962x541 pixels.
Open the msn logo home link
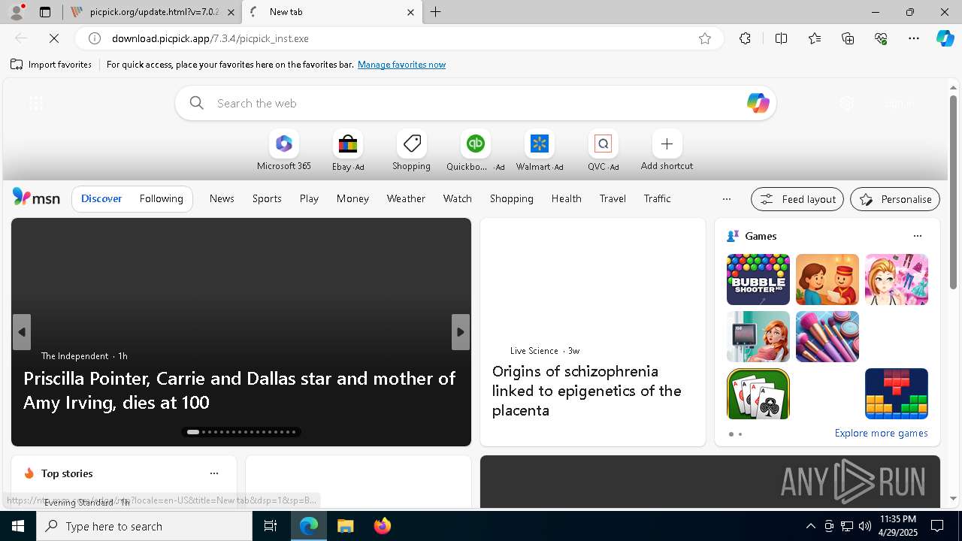(36, 198)
